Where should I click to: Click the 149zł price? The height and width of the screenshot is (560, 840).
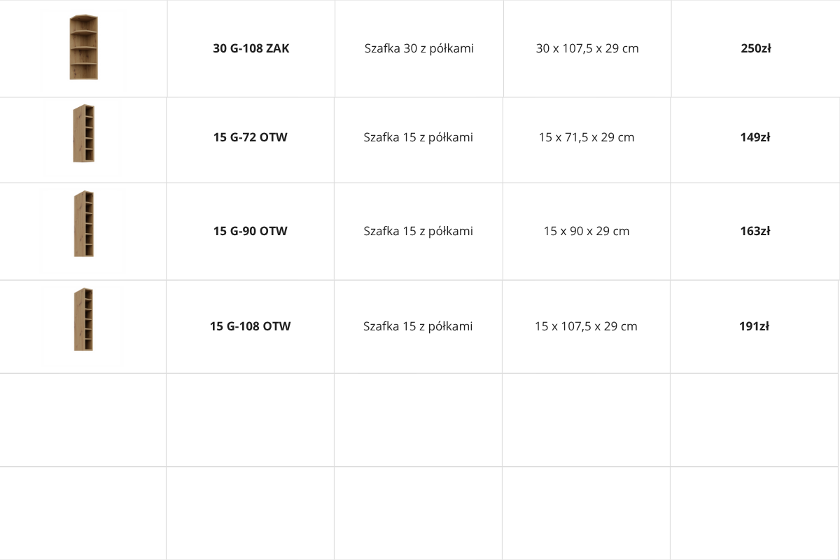click(x=755, y=137)
